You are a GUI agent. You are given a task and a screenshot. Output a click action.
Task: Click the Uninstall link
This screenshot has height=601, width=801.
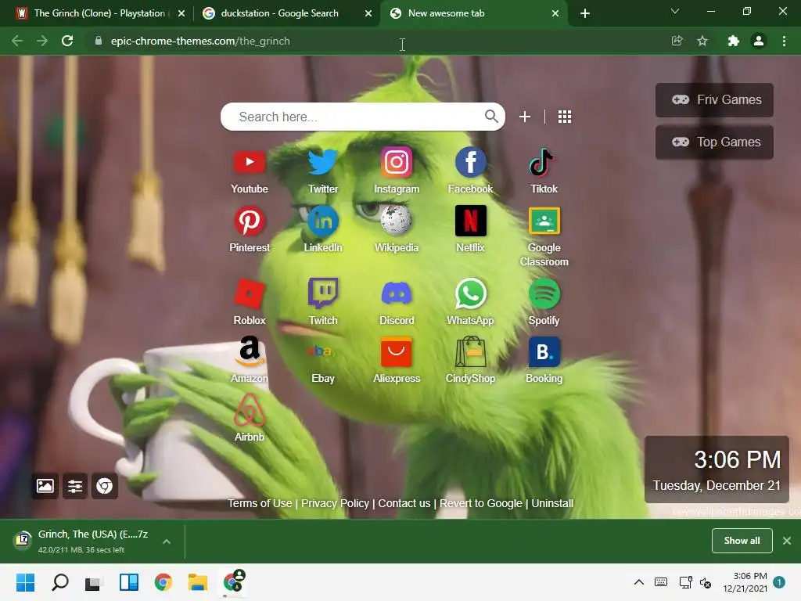point(552,503)
